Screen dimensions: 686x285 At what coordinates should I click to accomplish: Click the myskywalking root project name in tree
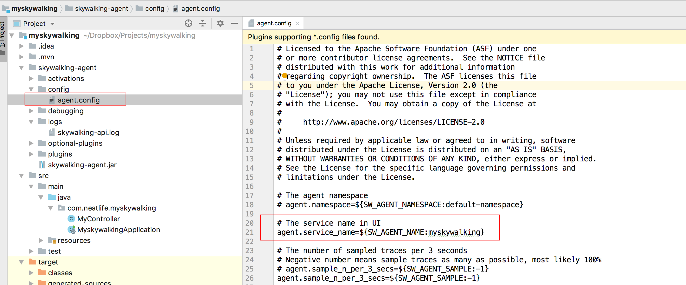[x=54, y=35]
